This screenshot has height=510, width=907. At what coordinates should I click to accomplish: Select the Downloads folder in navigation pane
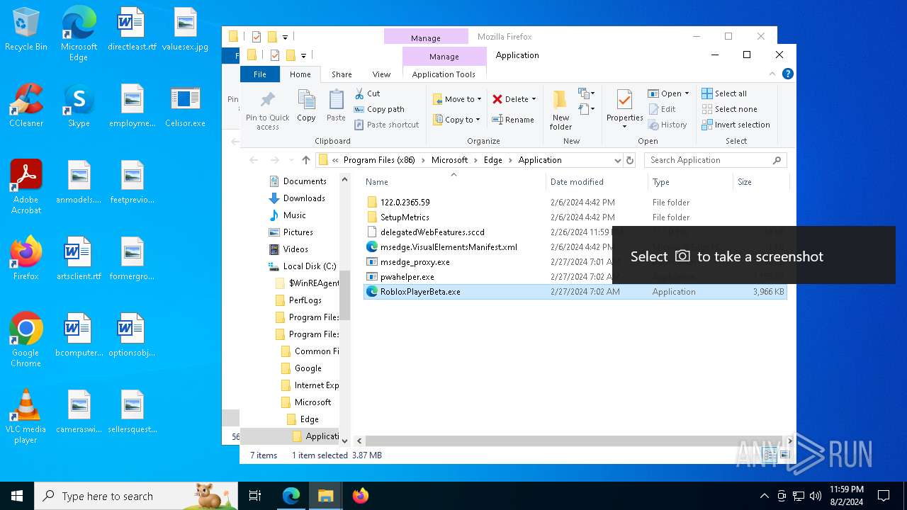tap(304, 198)
